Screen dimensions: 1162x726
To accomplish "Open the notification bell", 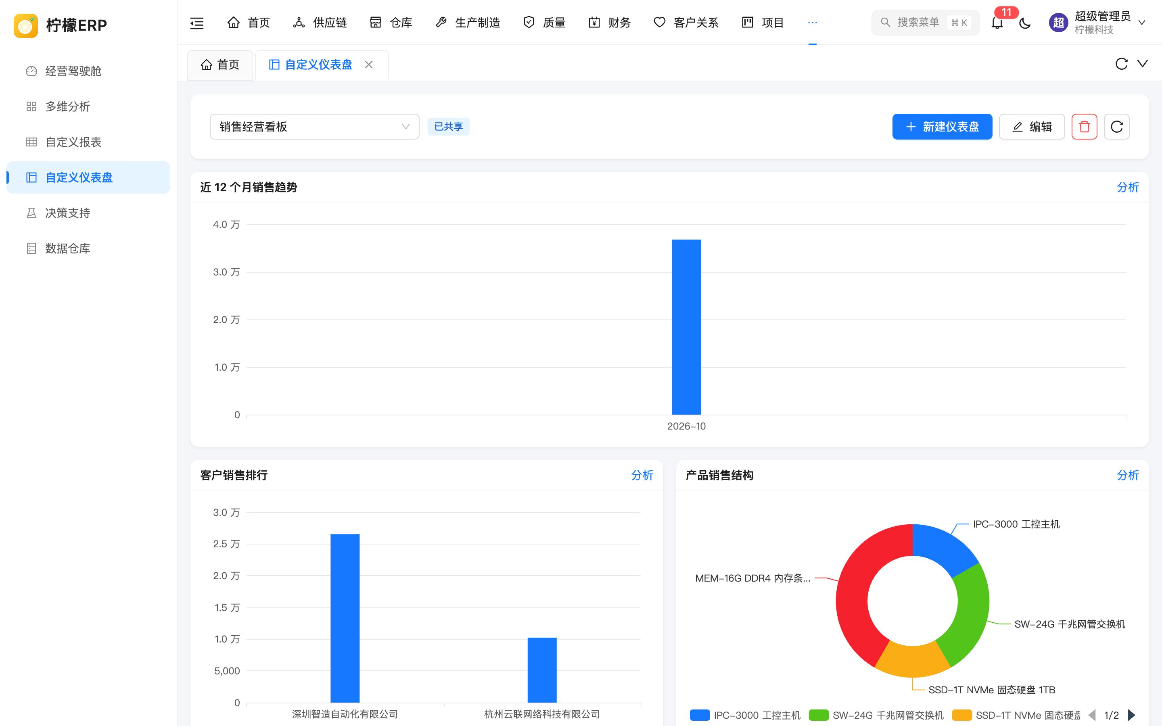I will point(997,23).
